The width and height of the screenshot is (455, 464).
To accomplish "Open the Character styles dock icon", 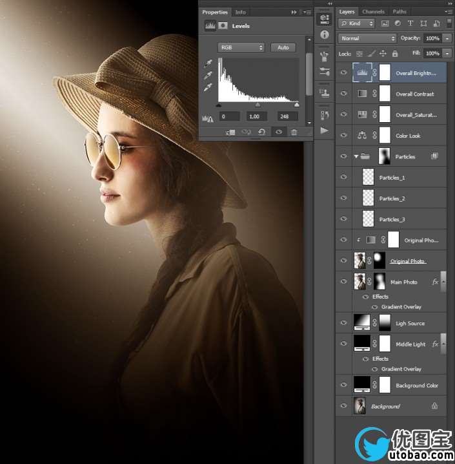I will (x=325, y=115).
